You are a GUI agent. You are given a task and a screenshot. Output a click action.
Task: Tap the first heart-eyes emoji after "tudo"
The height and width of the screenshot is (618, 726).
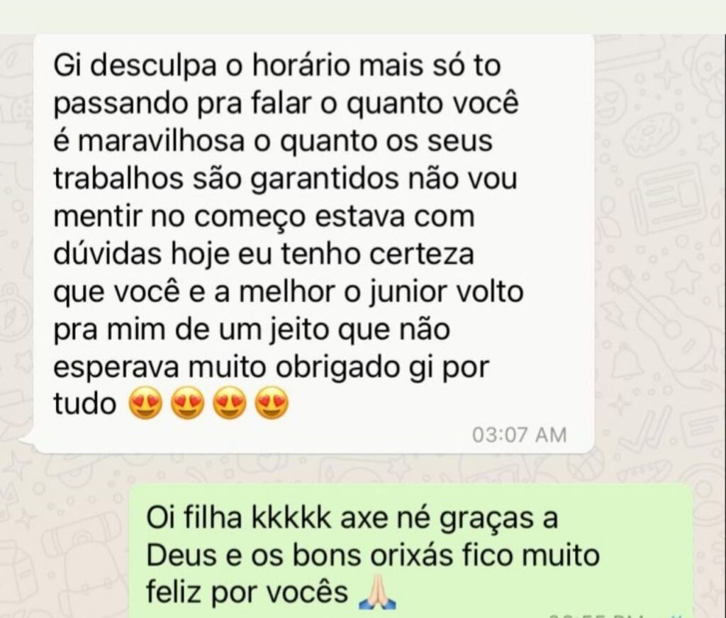tap(146, 402)
